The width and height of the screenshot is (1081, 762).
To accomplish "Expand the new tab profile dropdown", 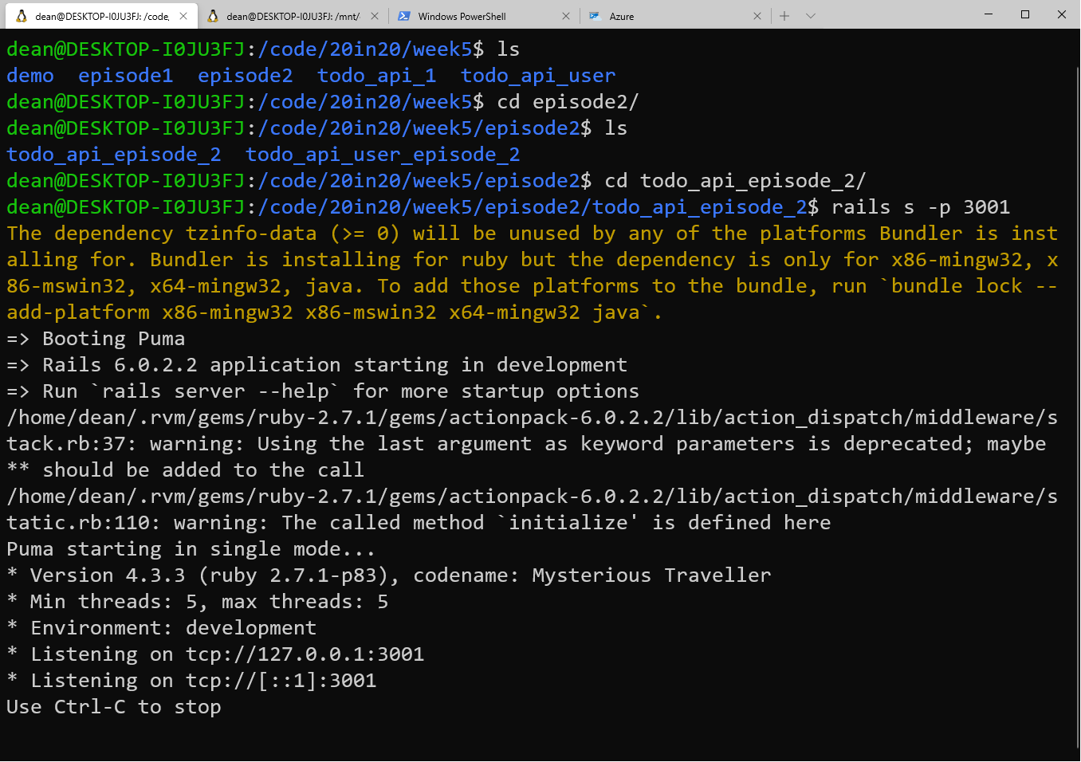I will 811,16.
